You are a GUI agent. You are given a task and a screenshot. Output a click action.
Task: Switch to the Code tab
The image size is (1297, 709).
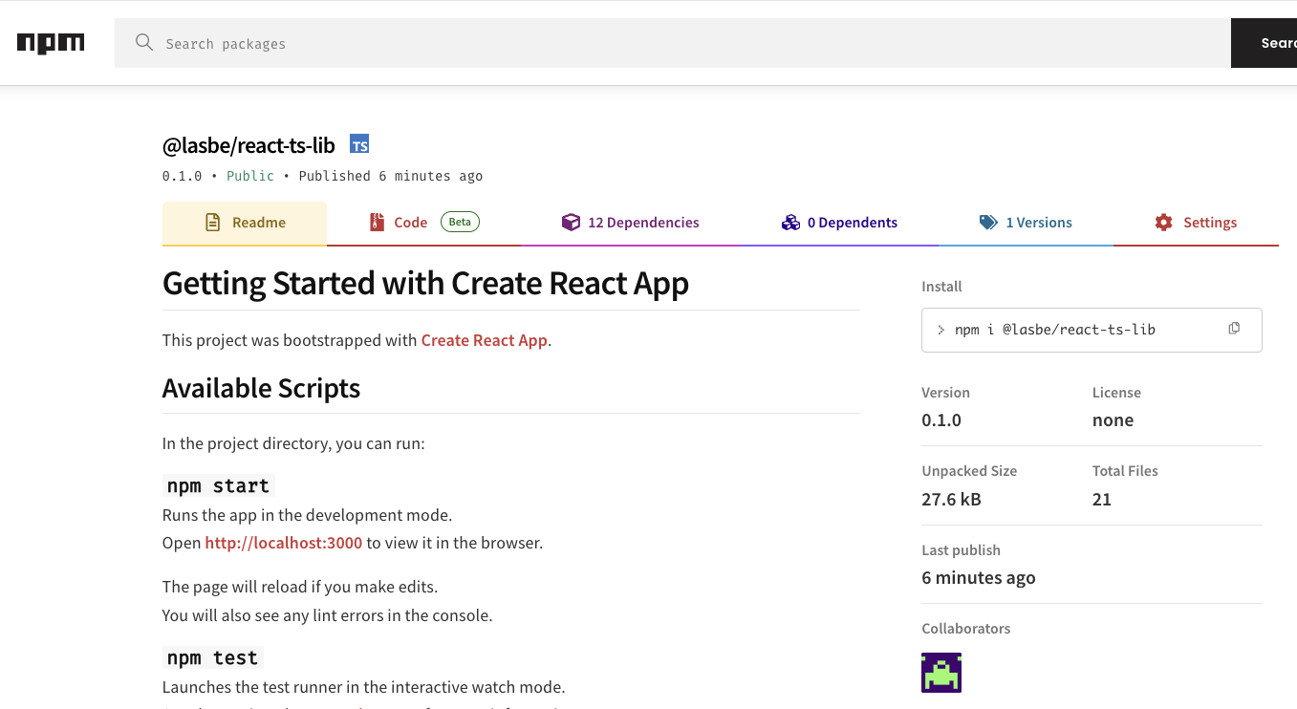[424, 224]
